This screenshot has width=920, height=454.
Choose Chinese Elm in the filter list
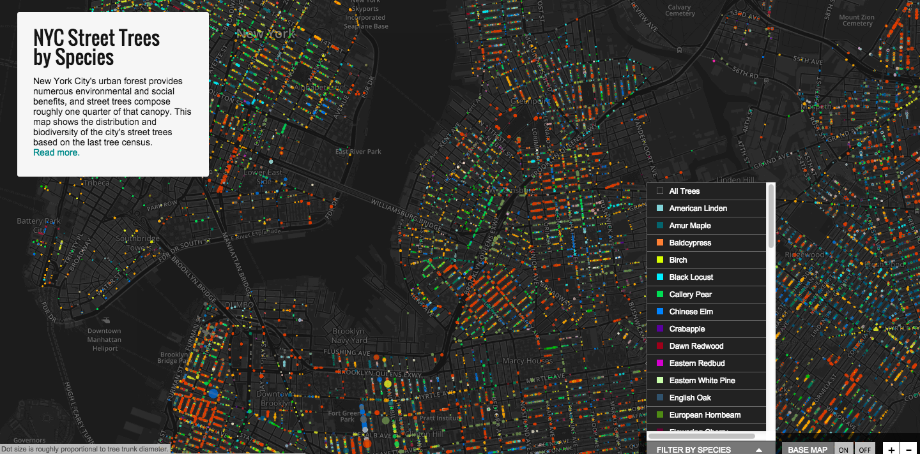coord(691,312)
